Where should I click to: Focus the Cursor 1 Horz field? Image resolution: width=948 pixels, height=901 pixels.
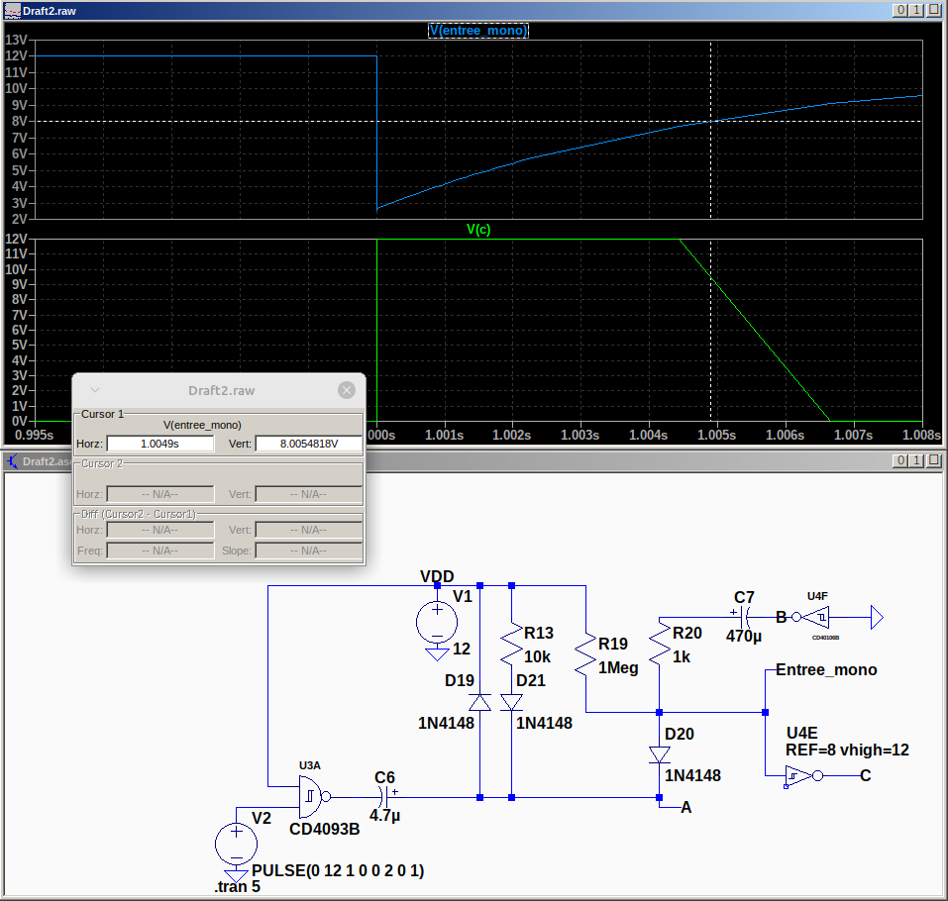(159, 444)
